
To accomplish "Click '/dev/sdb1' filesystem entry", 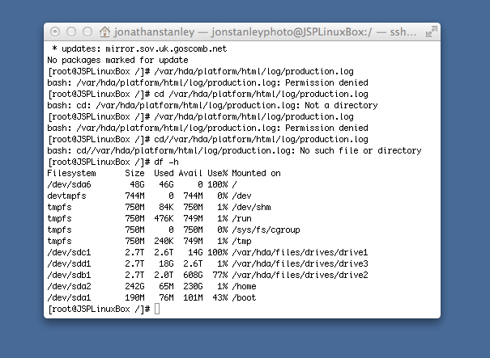I will 69,275.
